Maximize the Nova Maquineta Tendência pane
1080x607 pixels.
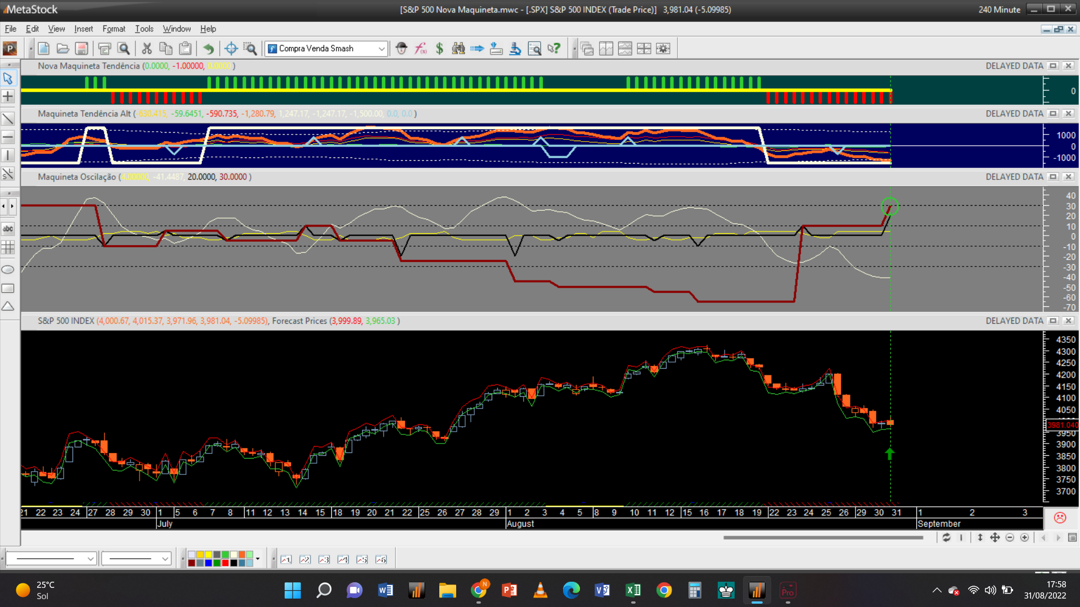point(1053,66)
